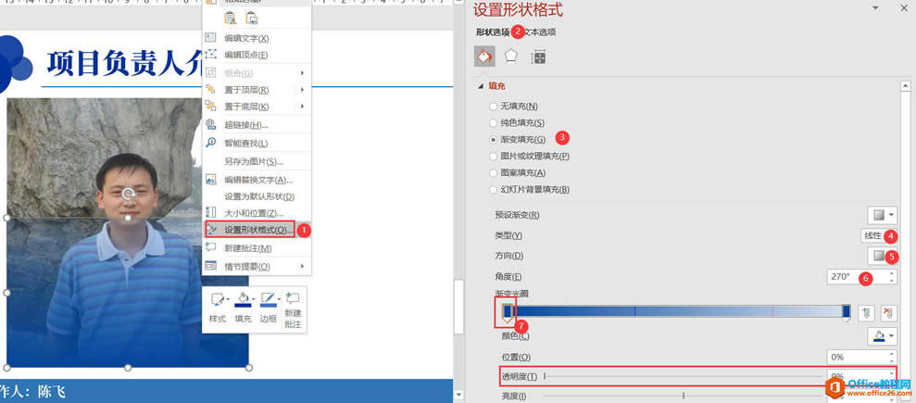
Task: Select Solid fill radio option
Action: [x=493, y=123]
